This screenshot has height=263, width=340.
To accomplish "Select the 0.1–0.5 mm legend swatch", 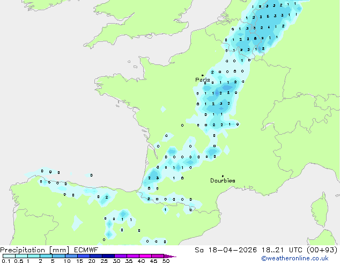I will tap(9, 256).
